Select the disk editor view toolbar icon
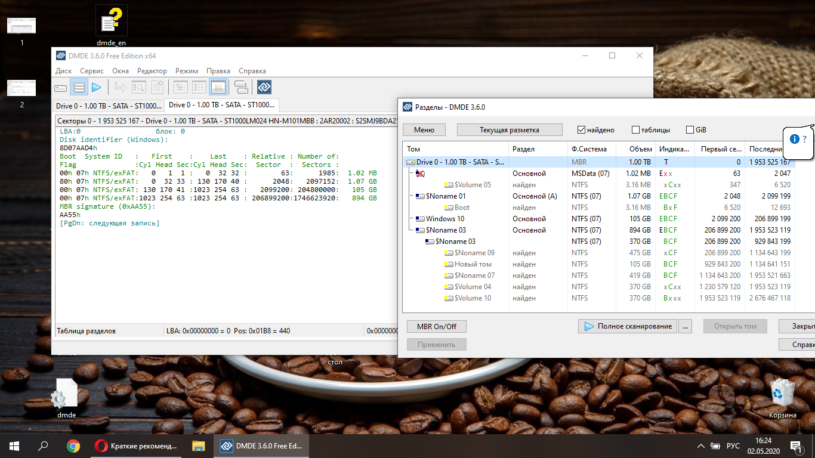Image resolution: width=815 pixels, height=458 pixels. tap(218, 88)
